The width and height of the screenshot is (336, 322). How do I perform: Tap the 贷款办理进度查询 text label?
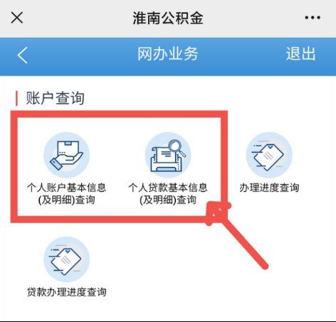click(67, 292)
